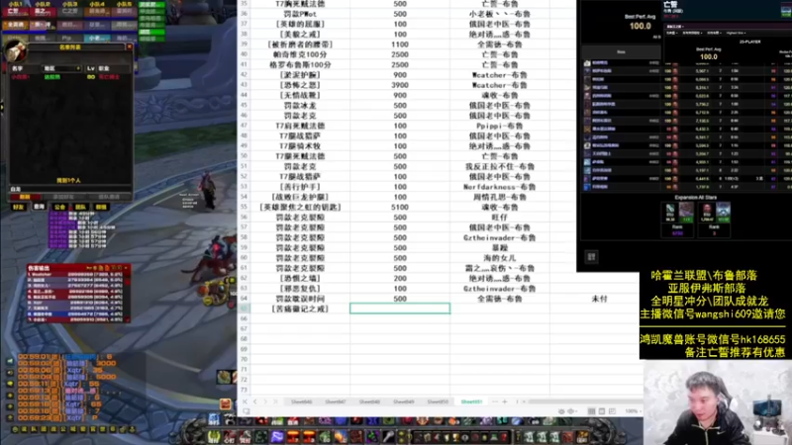The image size is (792, 445).
Task: Switch to normal view icon in status bar
Action: point(591,411)
